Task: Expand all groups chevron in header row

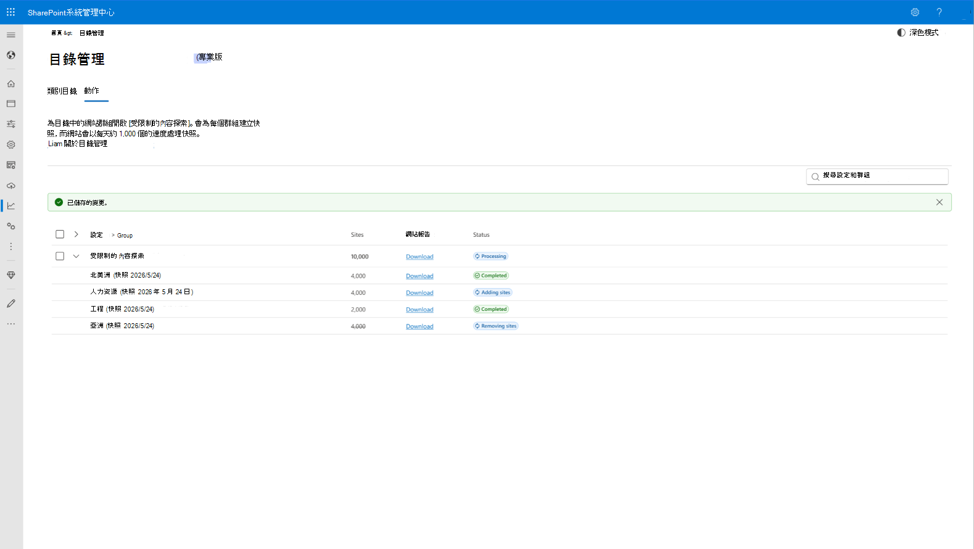Action: click(76, 234)
